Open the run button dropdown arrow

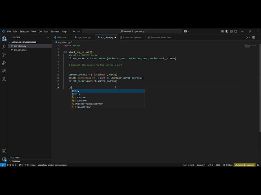(x=250, y=37)
